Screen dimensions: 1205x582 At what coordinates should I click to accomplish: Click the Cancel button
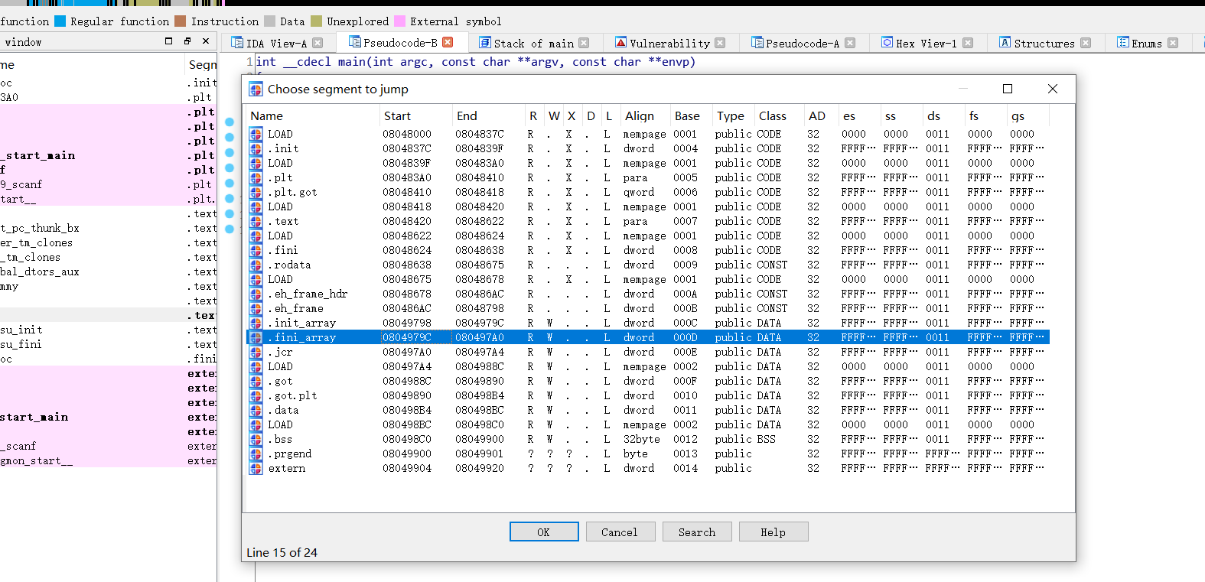(x=620, y=532)
